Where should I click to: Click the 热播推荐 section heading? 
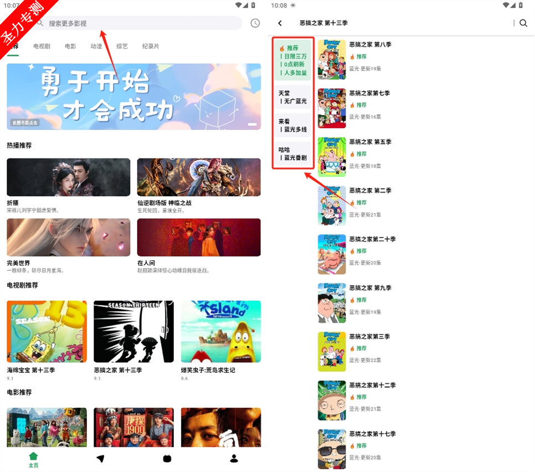[x=19, y=145]
